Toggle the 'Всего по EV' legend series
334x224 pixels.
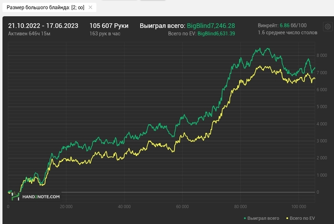(x=300, y=218)
